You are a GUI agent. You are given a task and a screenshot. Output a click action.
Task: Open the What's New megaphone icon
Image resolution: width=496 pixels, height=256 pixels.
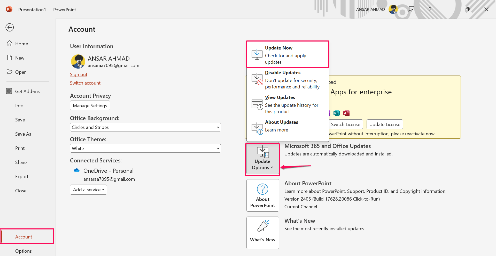(263, 226)
